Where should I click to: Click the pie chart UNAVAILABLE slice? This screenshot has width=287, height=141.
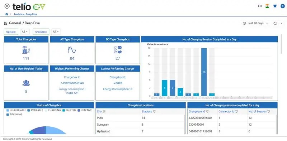coord(56,130)
